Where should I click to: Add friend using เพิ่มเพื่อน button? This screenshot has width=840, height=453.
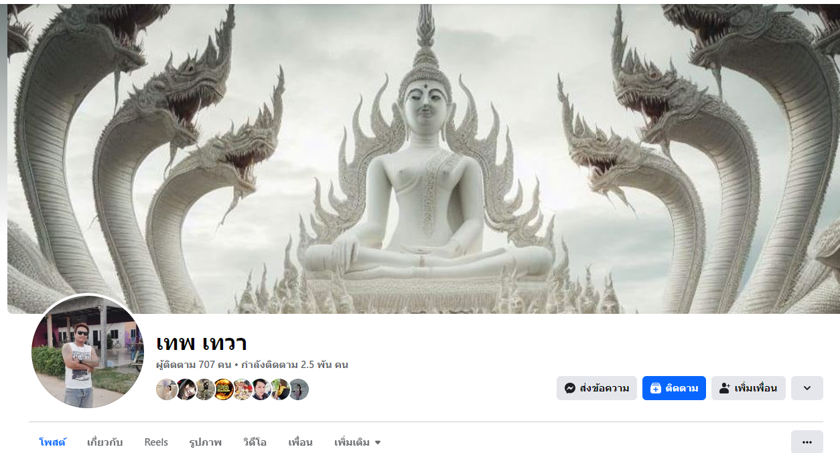[748, 388]
